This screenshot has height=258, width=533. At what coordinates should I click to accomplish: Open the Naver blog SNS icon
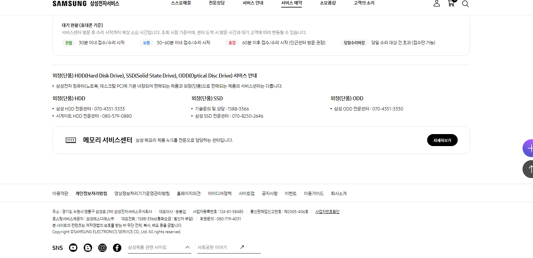[x=88, y=248]
